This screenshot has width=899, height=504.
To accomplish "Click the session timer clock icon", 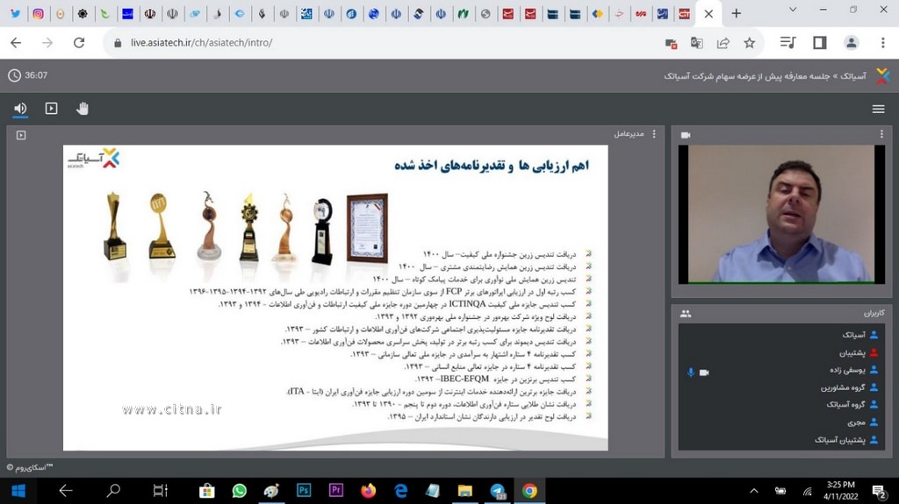I will (14, 75).
